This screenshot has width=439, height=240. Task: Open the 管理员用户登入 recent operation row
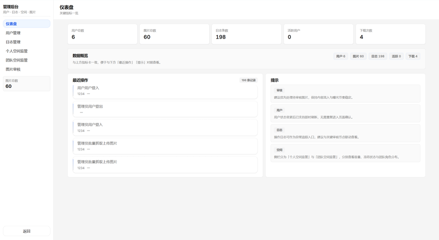(165, 128)
